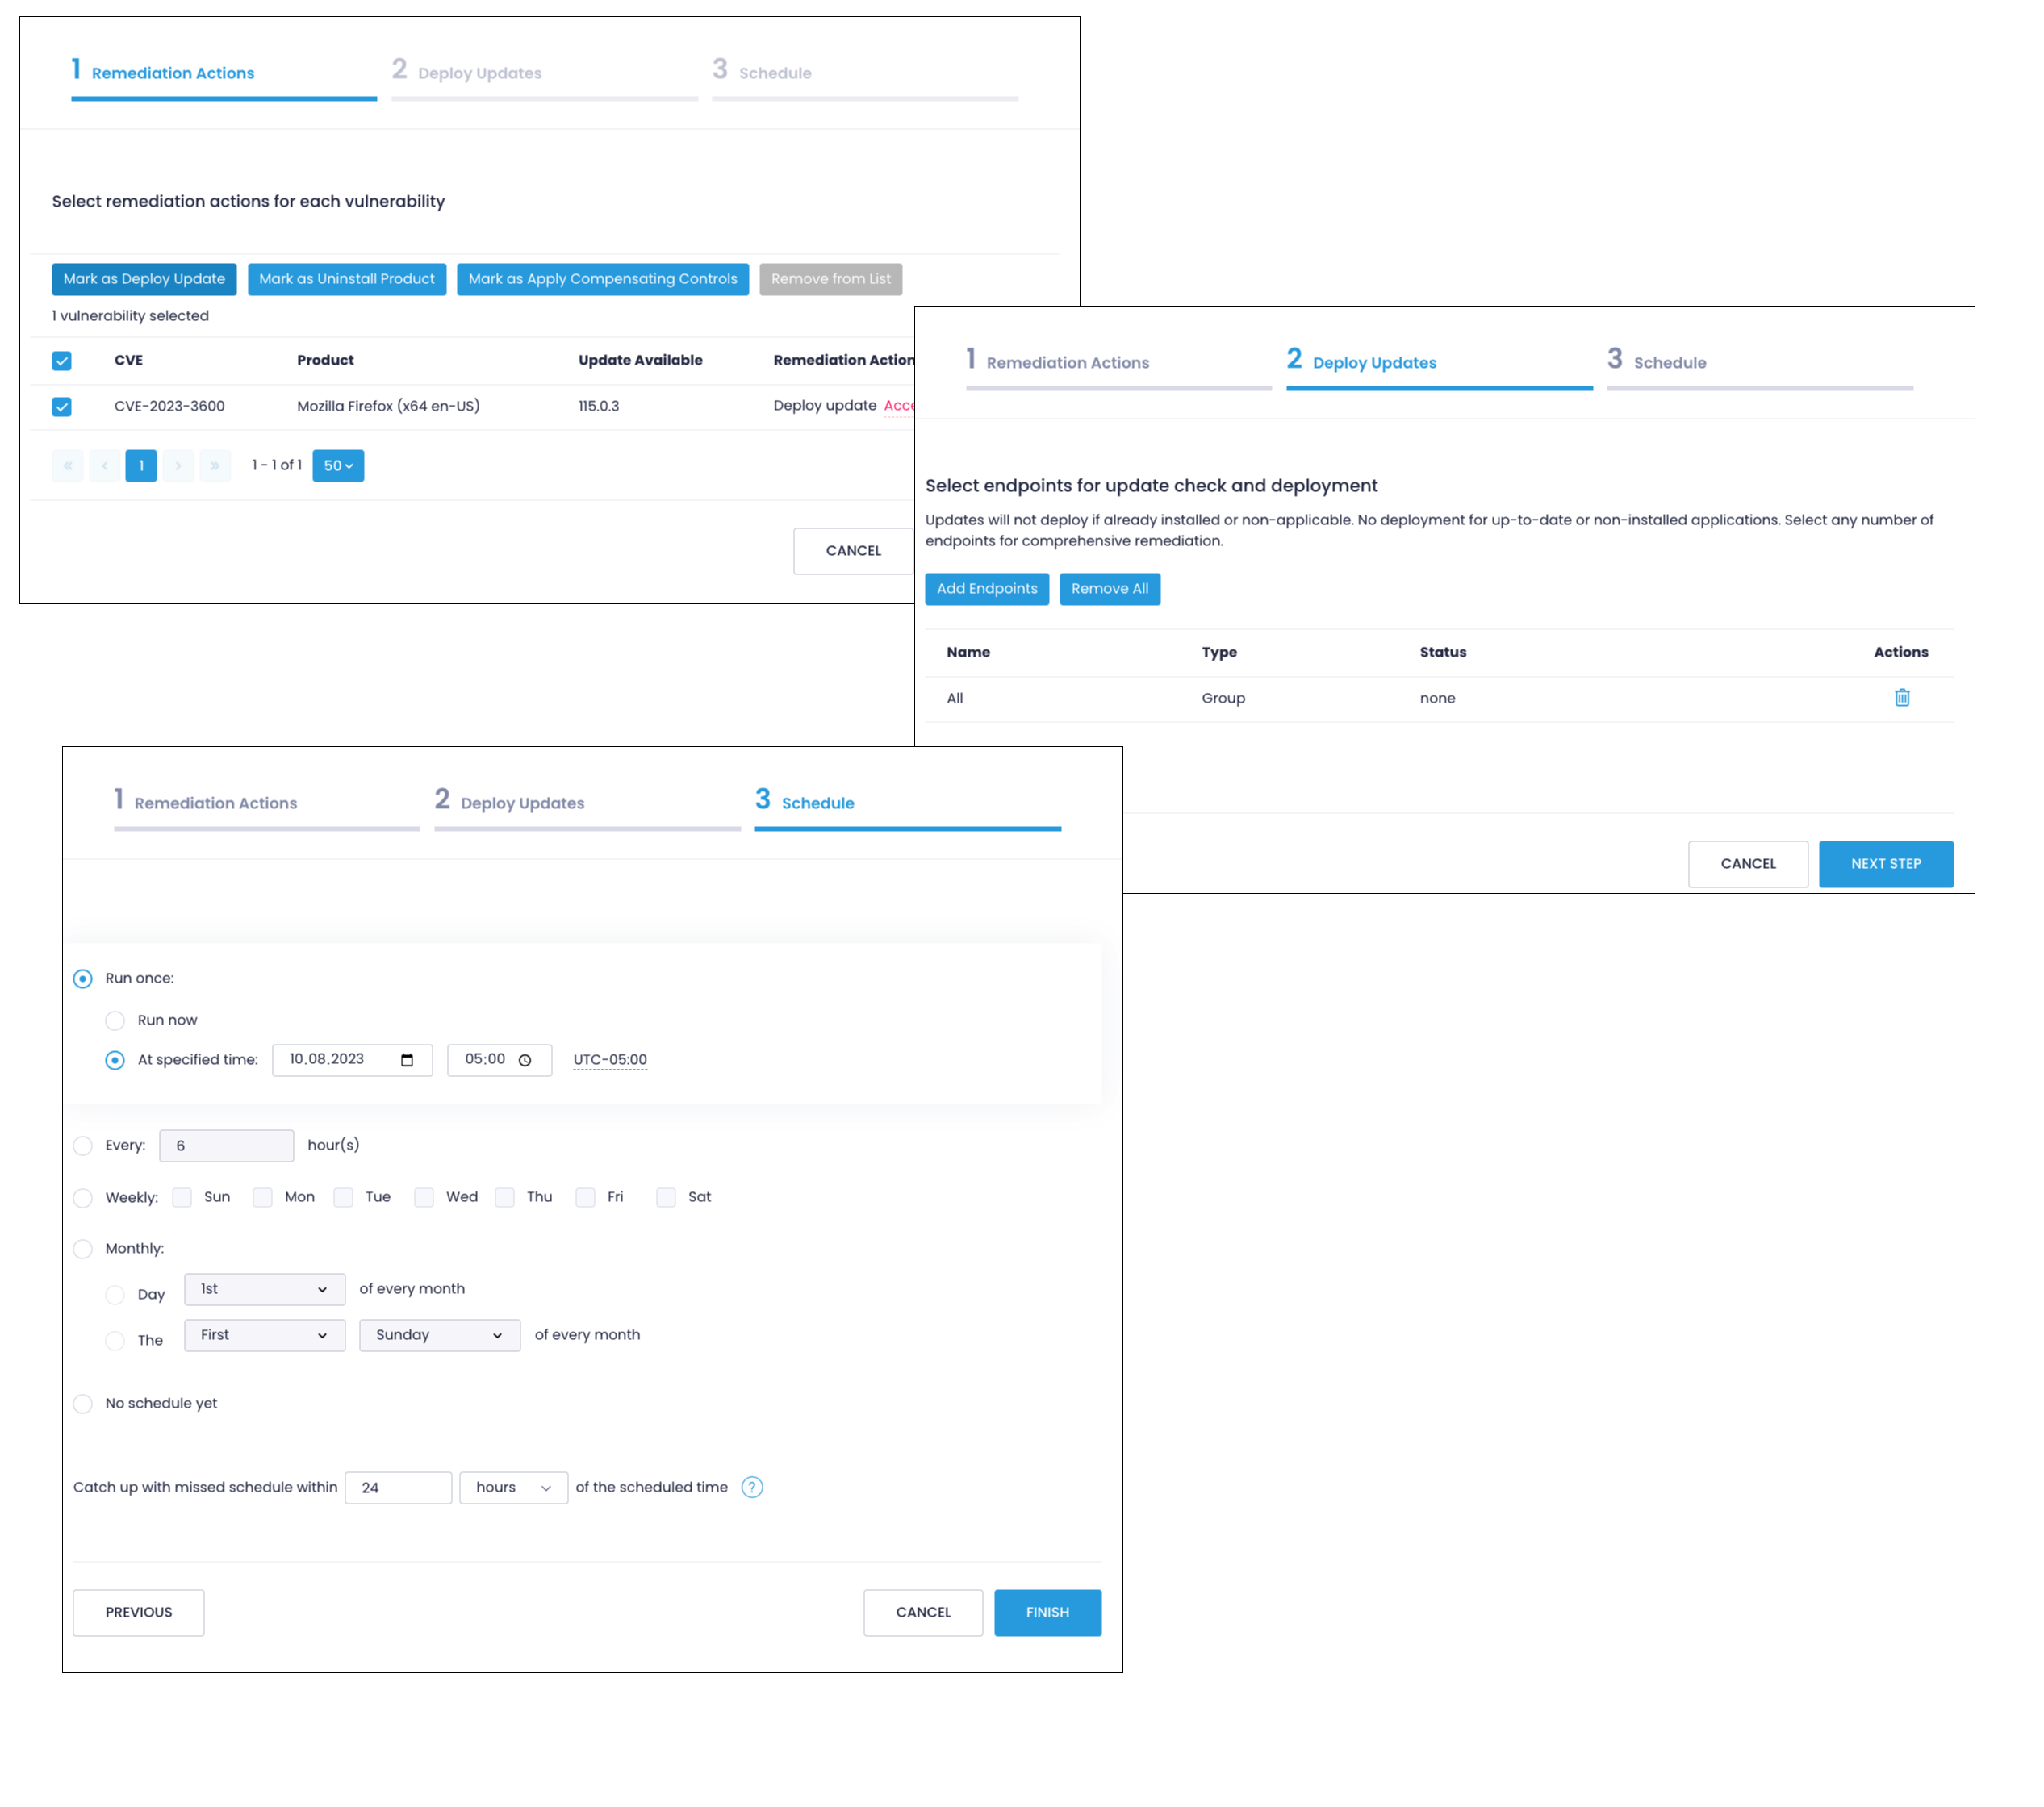Viewport: 2044px width, 1807px height.
Task: Delete the All group using trash icon
Action: [1902, 698]
